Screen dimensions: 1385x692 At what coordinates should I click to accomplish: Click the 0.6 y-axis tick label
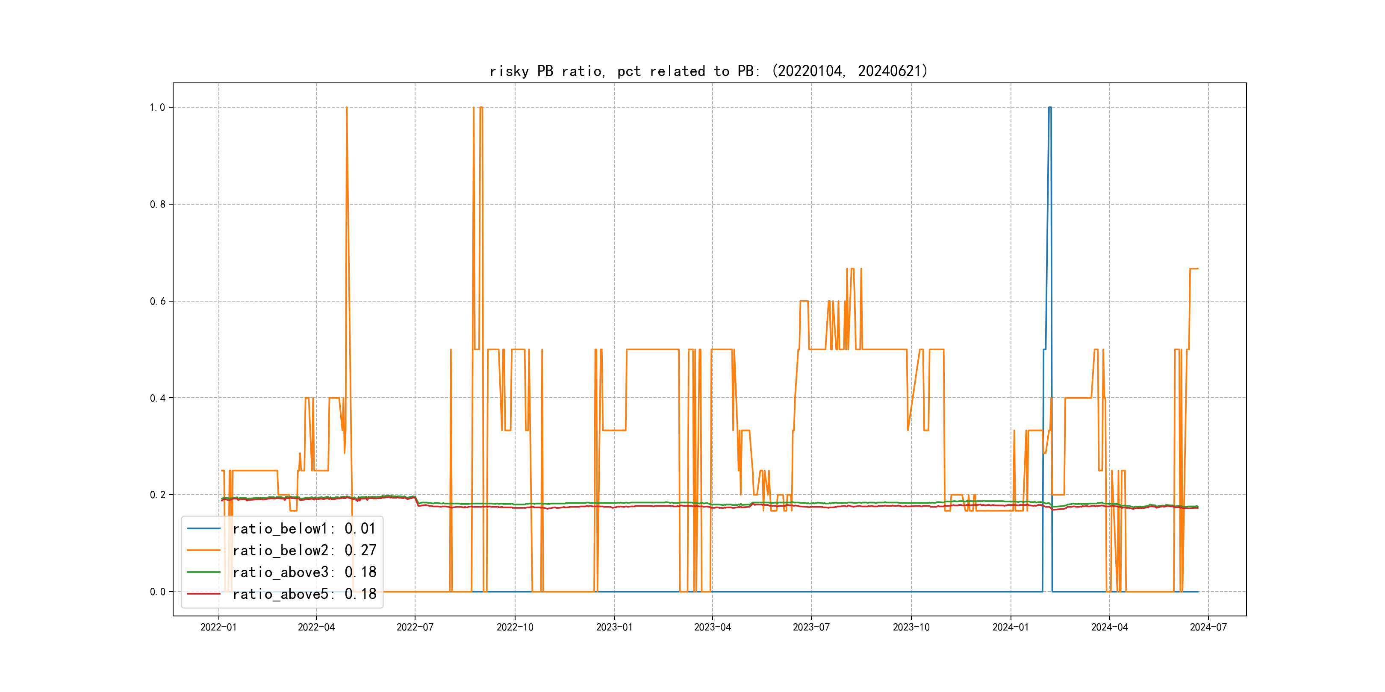click(x=157, y=302)
